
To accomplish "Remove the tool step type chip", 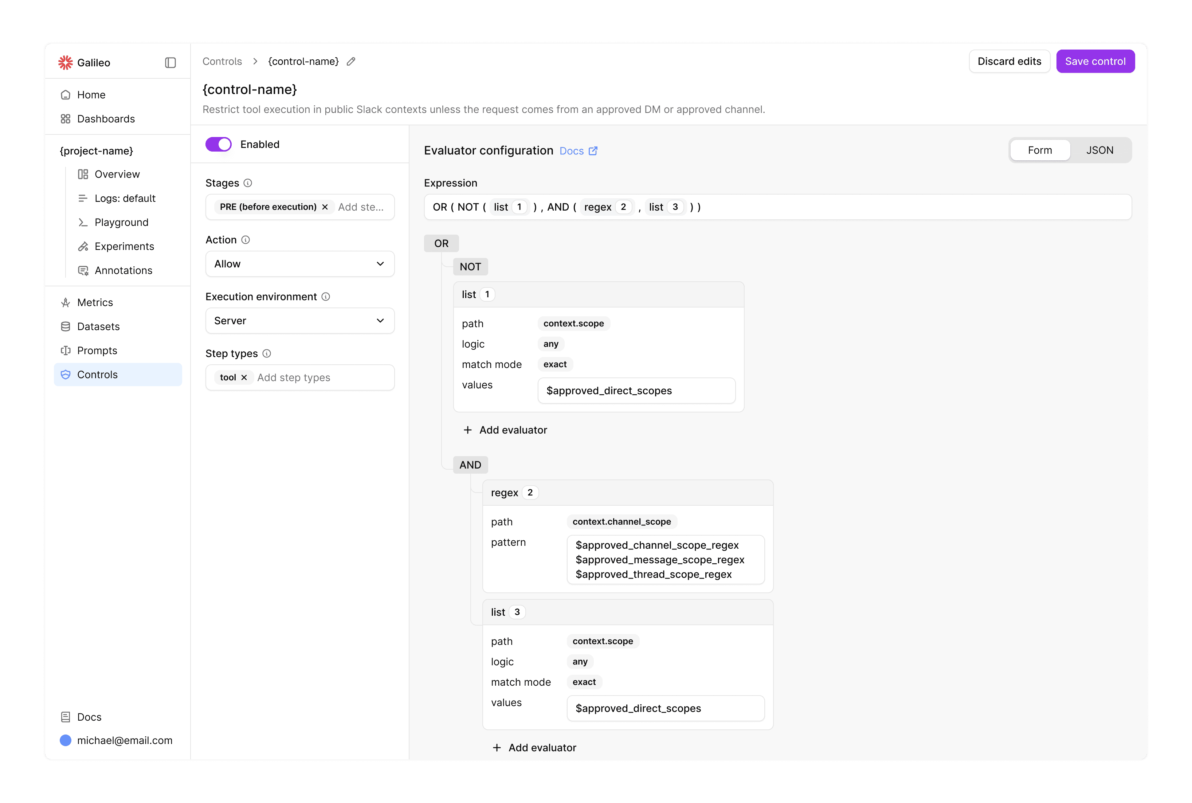I will tap(244, 377).
